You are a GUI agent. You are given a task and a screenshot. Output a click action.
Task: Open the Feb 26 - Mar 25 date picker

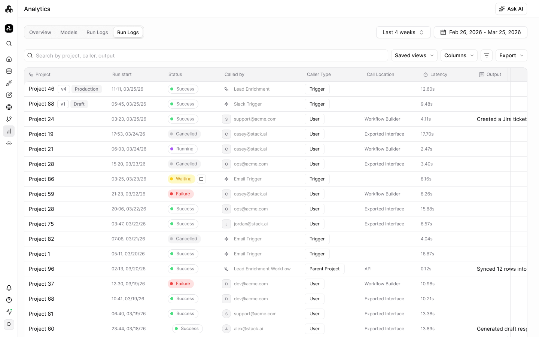pyautogui.click(x=481, y=32)
